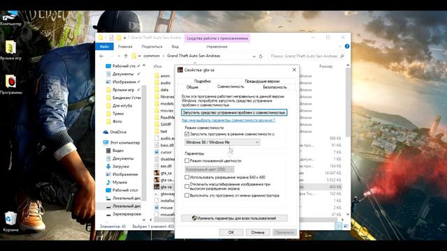Viewport: 447px width, 251px height.
Task: Sort files by the Имя column header
Action: point(158,66)
